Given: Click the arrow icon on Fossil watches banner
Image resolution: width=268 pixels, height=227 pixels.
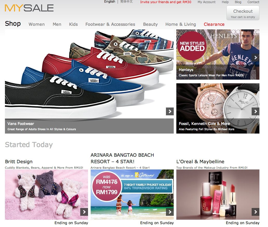Looking at the screenshot, I should click(256, 111).
